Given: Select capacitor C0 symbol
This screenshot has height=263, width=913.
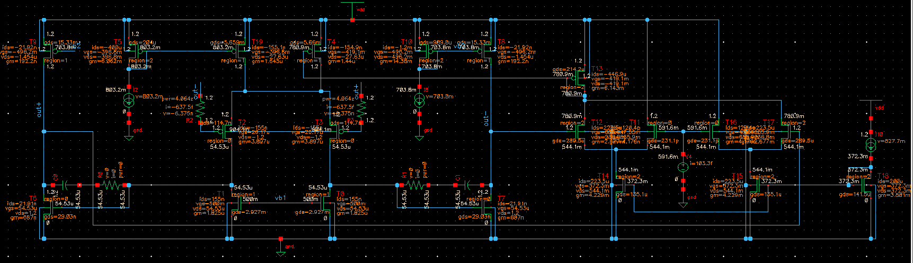Looking at the screenshot, I should (x=66, y=185).
